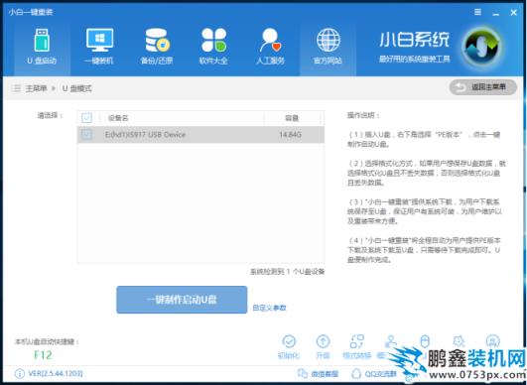Open the 软件大全 clover icon

(213, 40)
